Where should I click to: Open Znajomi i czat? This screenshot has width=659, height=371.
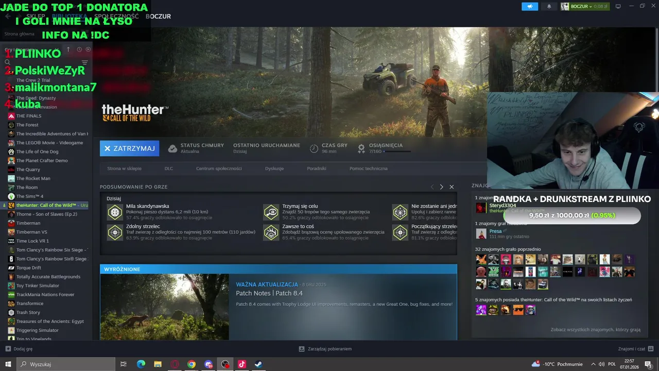[x=635, y=349]
